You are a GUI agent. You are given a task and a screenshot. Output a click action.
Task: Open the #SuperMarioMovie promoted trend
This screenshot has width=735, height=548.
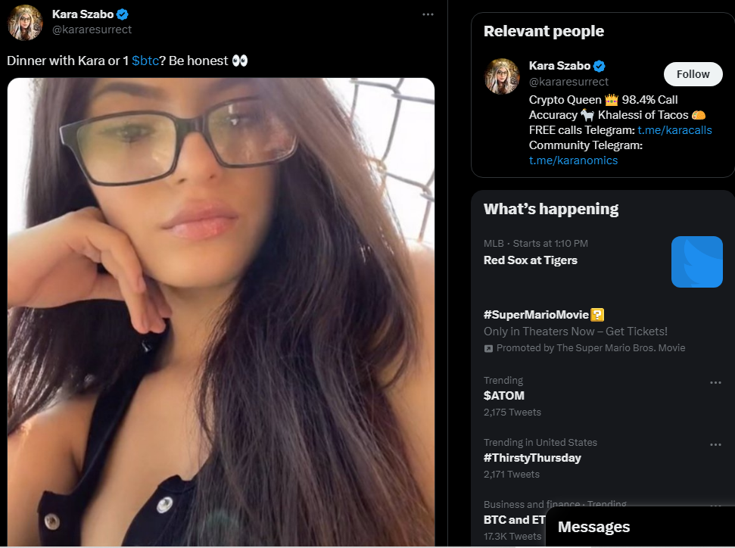tap(603, 331)
